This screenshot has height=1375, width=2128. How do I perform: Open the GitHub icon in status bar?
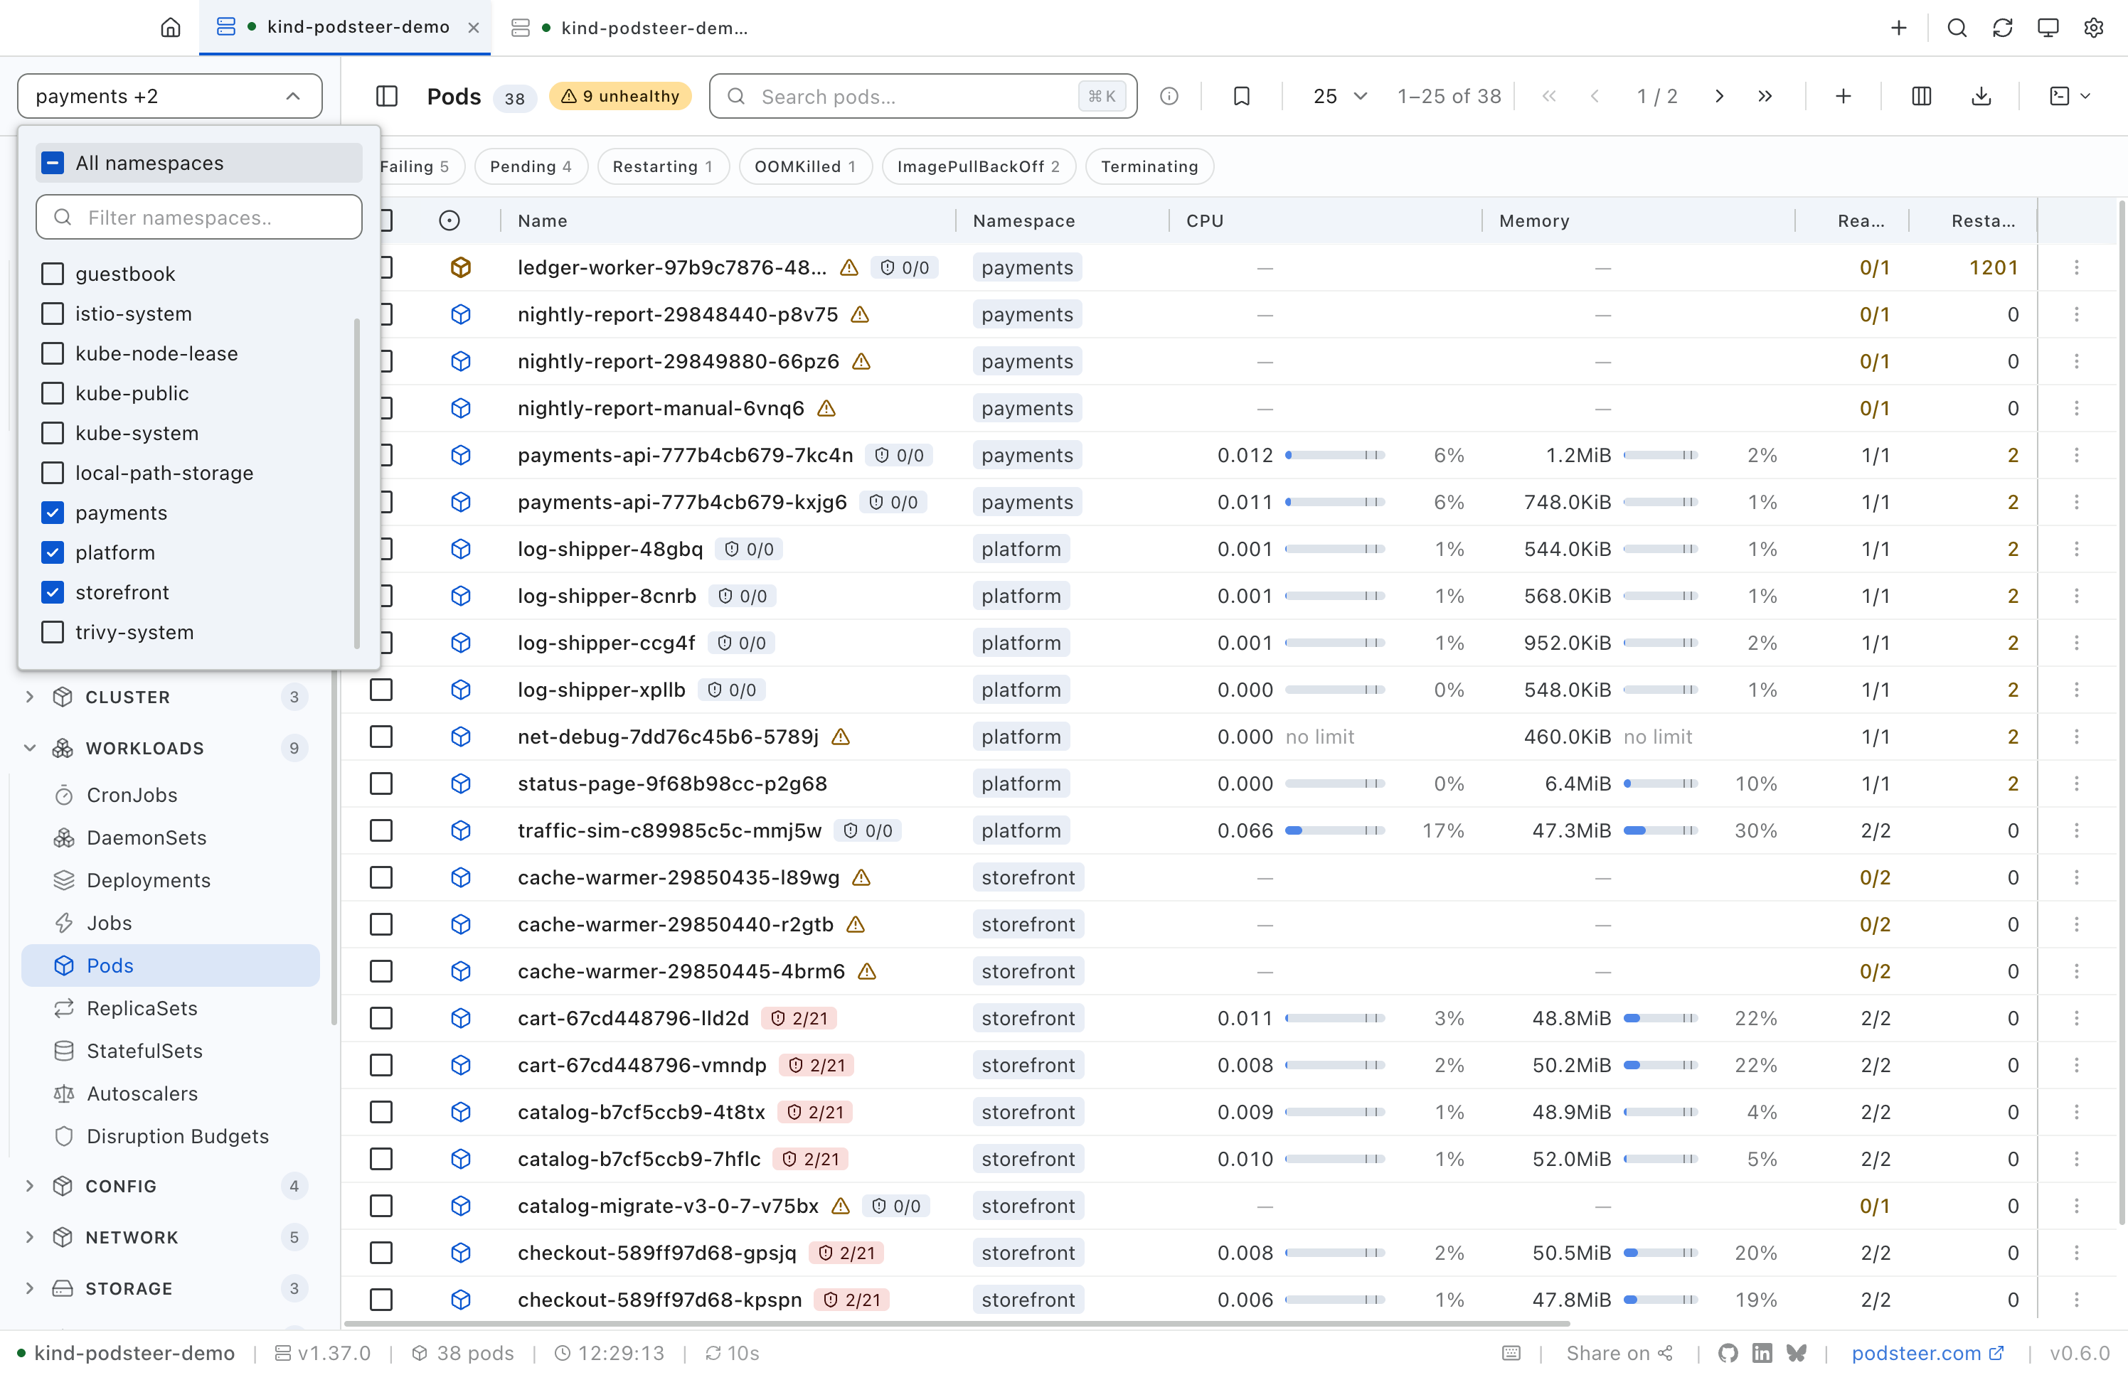click(x=1728, y=1353)
